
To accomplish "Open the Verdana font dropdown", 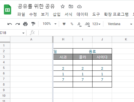I will [120, 24].
